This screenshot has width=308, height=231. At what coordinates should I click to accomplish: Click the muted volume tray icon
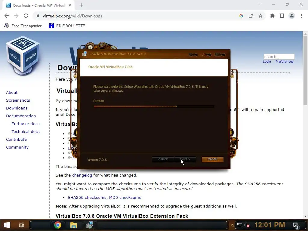click(247, 225)
